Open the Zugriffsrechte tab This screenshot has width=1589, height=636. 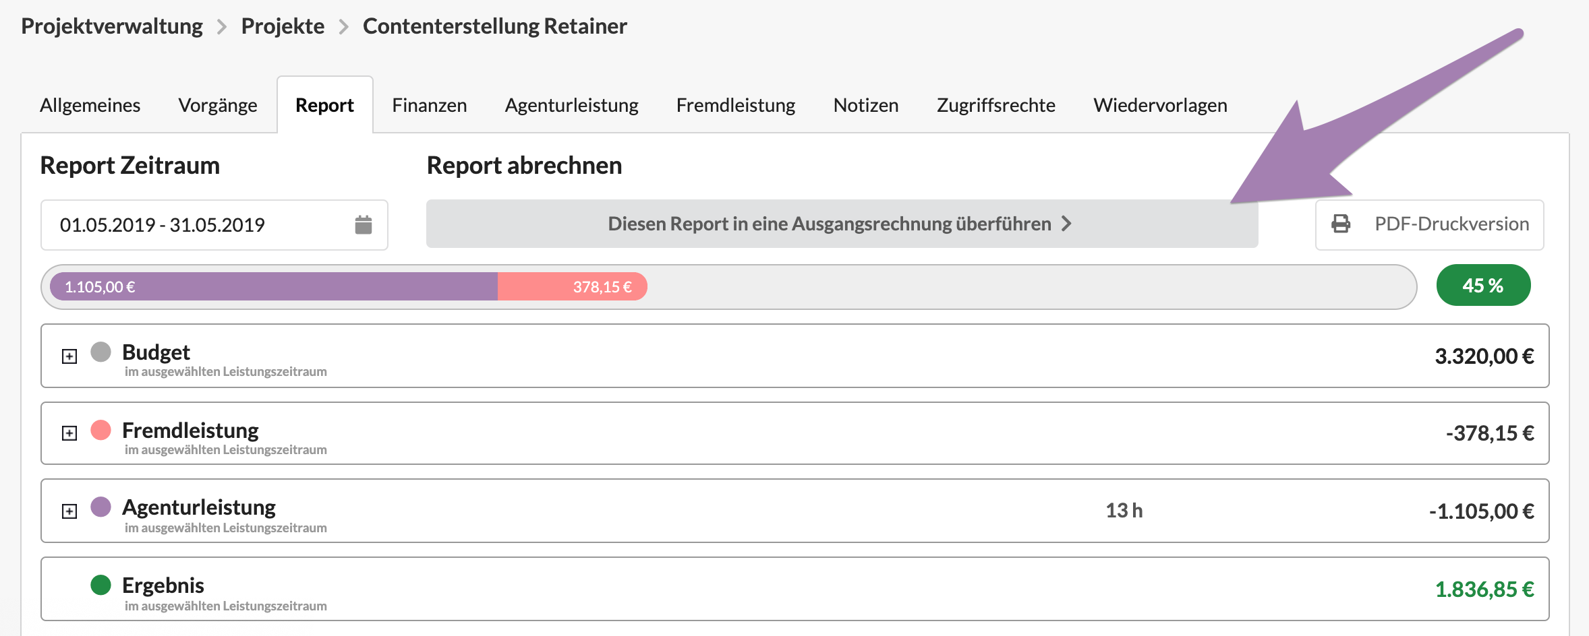(995, 105)
